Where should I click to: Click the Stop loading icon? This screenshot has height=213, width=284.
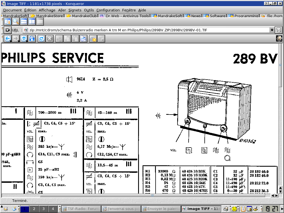(x=50, y=39)
